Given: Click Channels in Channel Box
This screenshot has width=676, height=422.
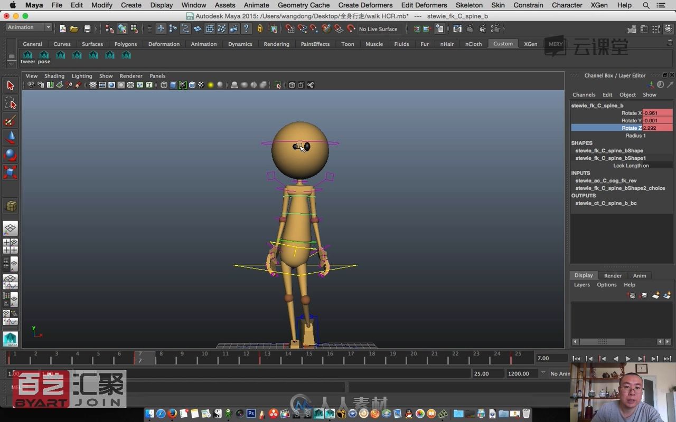Looking at the screenshot, I should point(584,95).
